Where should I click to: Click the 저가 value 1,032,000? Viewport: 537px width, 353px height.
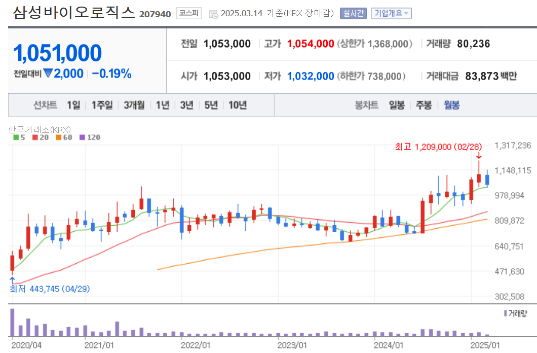click(310, 76)
